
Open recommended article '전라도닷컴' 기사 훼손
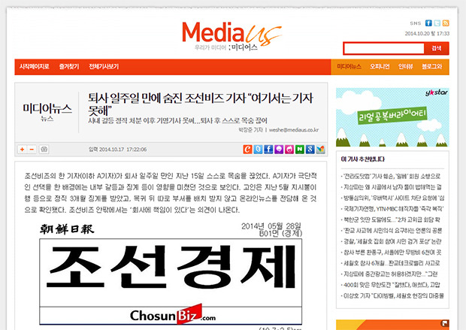click(x=392, y=177)
